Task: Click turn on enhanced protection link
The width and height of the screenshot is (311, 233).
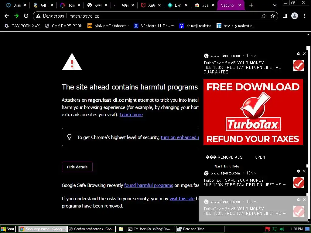Action: click(x=179, y=137)
